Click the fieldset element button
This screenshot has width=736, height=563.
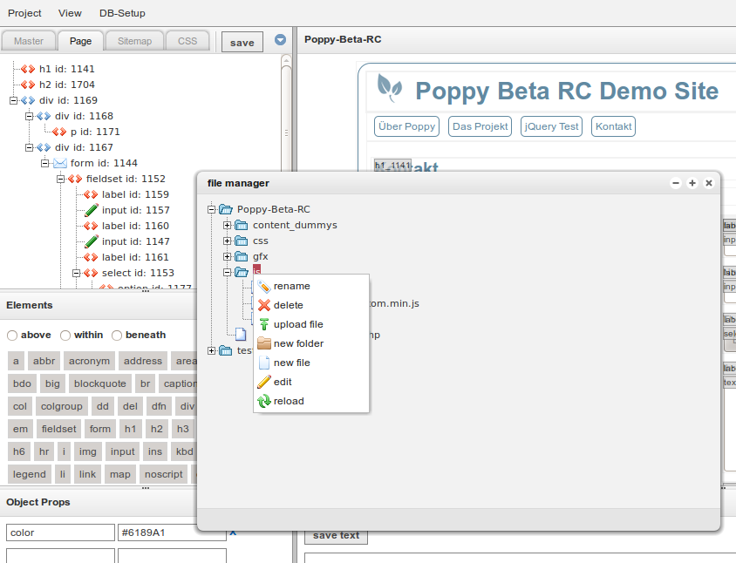click(x=58, y=429)
